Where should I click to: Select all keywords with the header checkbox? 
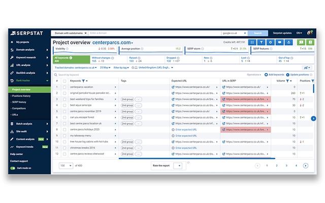point(64,81)
